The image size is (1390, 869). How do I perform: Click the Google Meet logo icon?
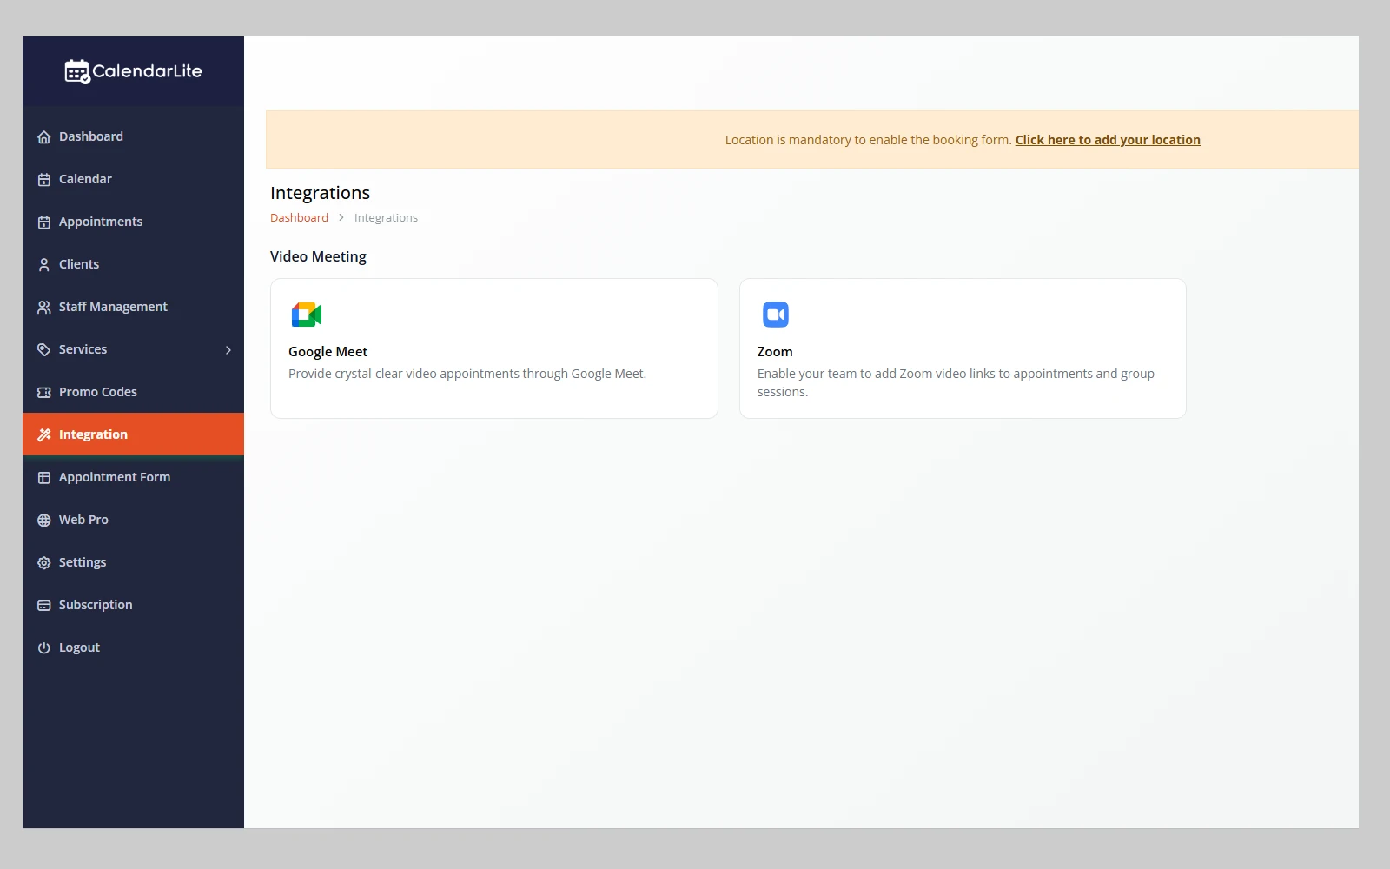point(307,315)
